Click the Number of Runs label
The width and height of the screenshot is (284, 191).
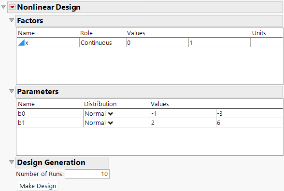tap(40, 174)
